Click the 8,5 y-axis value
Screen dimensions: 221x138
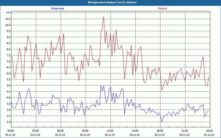click(8, 43)
